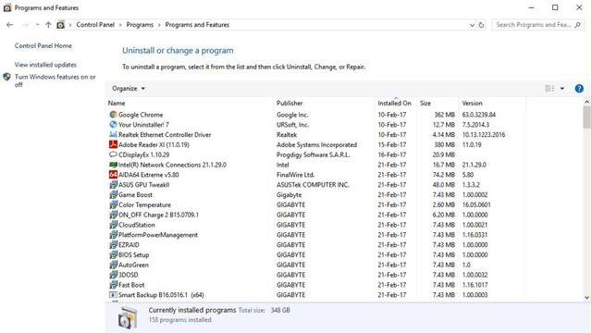
Task: Click the Google Chrome program icon
Action: click(113, 115)
